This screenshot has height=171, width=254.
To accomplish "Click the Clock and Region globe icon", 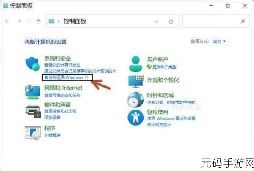I will (x=135, y=99).
